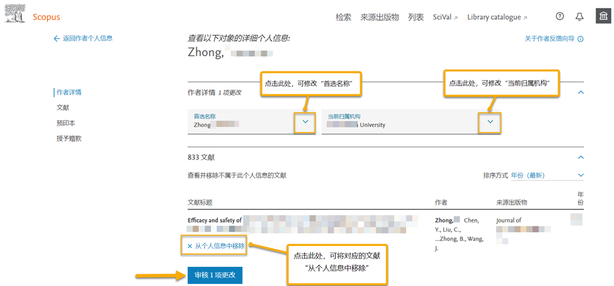
Task: Click 'Journal of' source publication text
Action: (x=508, y=220)
